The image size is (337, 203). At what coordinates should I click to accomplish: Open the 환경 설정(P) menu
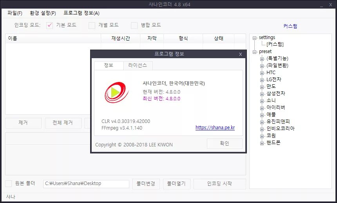click(43, 13)
